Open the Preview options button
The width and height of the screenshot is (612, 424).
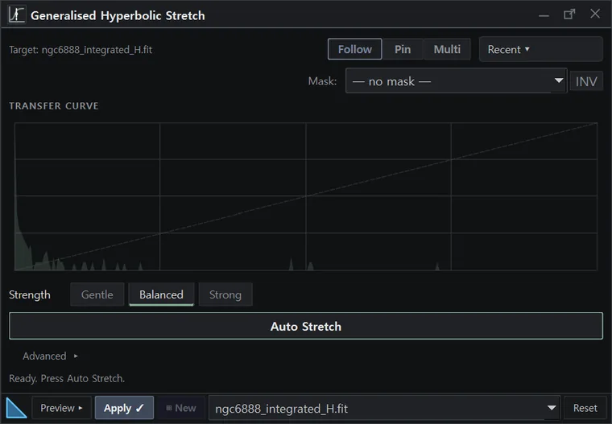click(61, 408)
